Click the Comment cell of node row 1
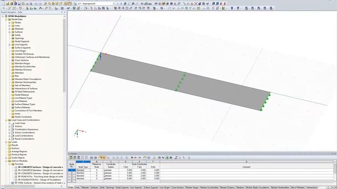The image size is (337, 189). click(x=246, y=170)
